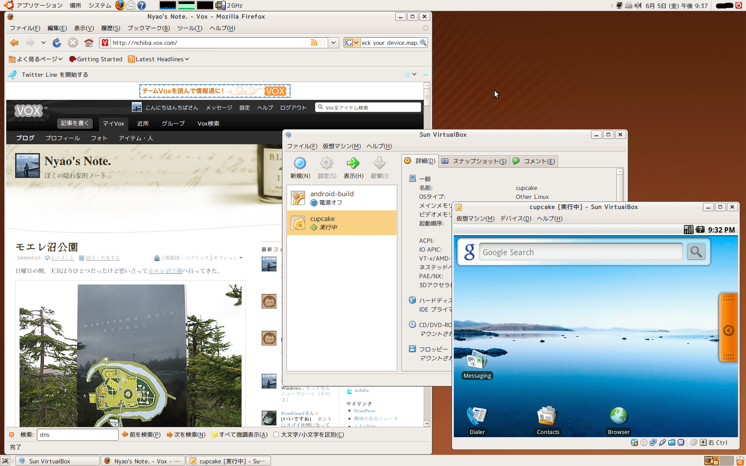
Task: Click Sun VirtualBox taskbar button
Action: pyautogui.click(x=58, y=461)
